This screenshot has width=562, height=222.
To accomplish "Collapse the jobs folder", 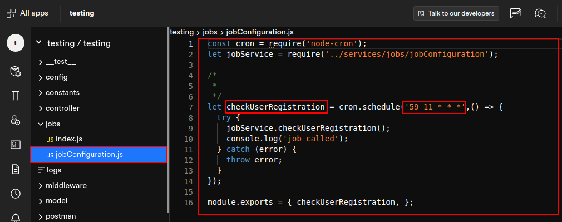I will pos(41,124).
